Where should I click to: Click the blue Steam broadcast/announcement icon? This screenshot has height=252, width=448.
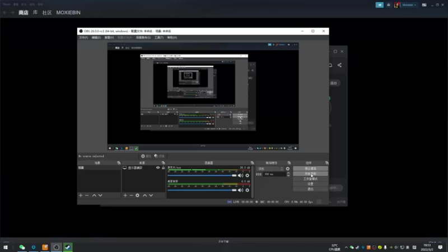[x=380, y=5]
